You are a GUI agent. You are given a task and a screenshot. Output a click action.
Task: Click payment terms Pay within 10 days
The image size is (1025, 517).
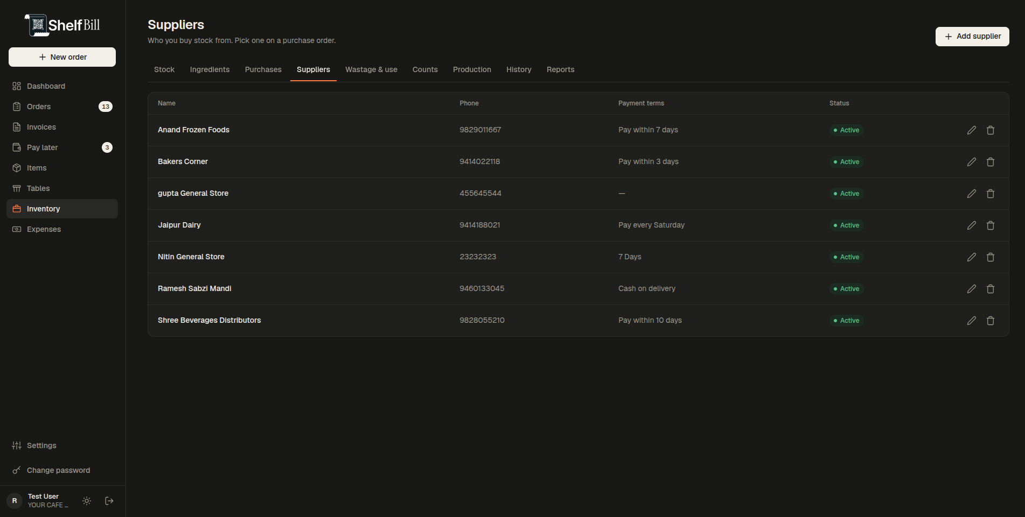(650, 320)
